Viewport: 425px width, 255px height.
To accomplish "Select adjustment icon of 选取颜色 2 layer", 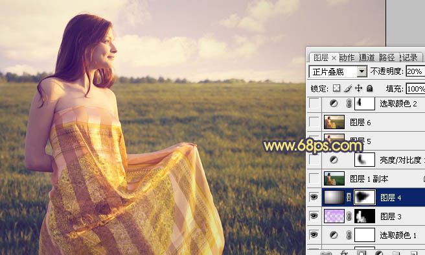I will tap(334, 103).
